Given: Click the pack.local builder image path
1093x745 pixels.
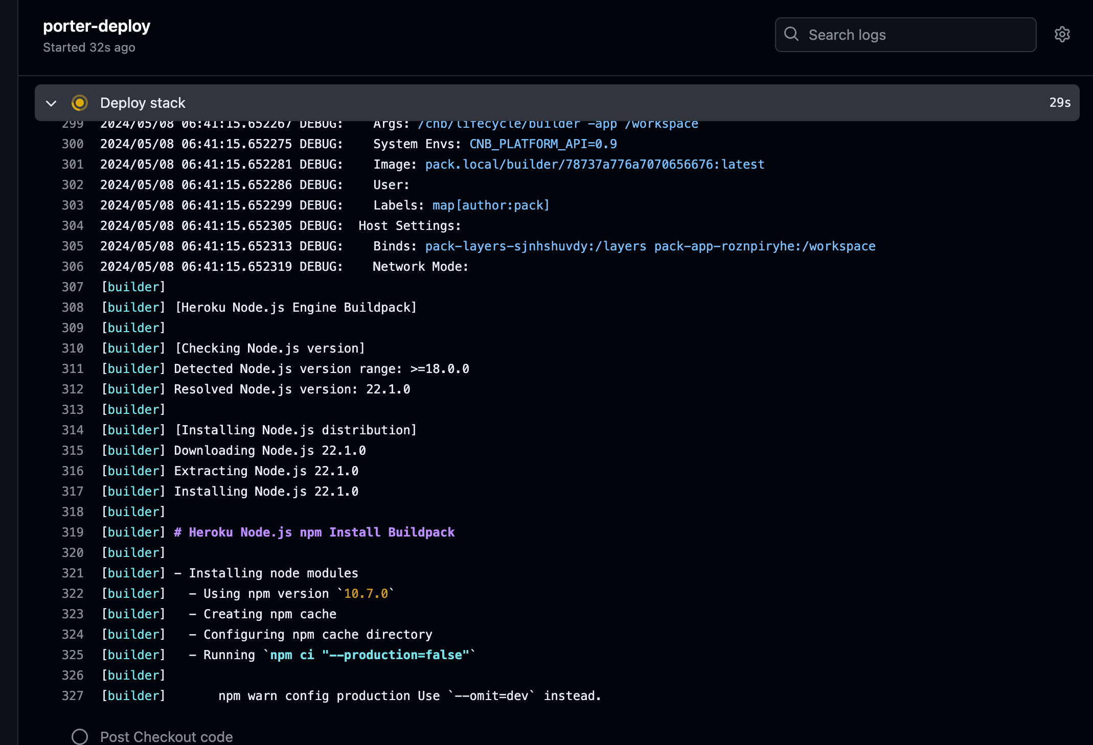Looking at the screenshot, I should click(x=595, y=165).
